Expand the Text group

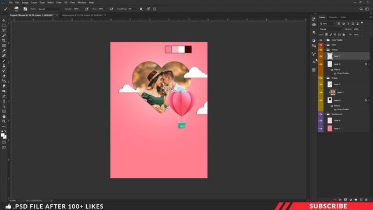[325, 45]
